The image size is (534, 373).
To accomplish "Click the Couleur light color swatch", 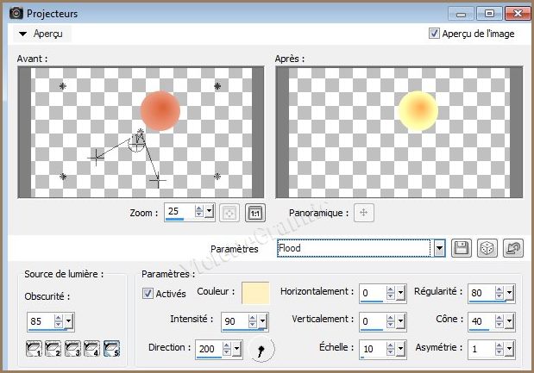I will click(x=255, y=293).
